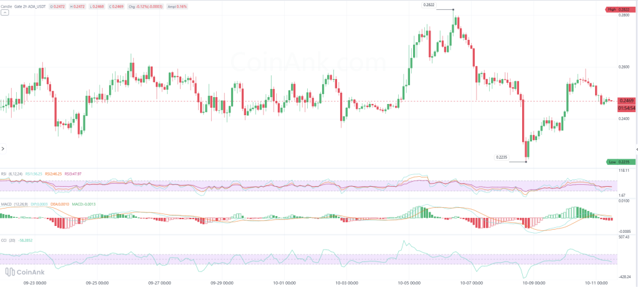Click the 0.2822 peak price annotation
Viewport: 638px width, 287px height.
point(429,5)
